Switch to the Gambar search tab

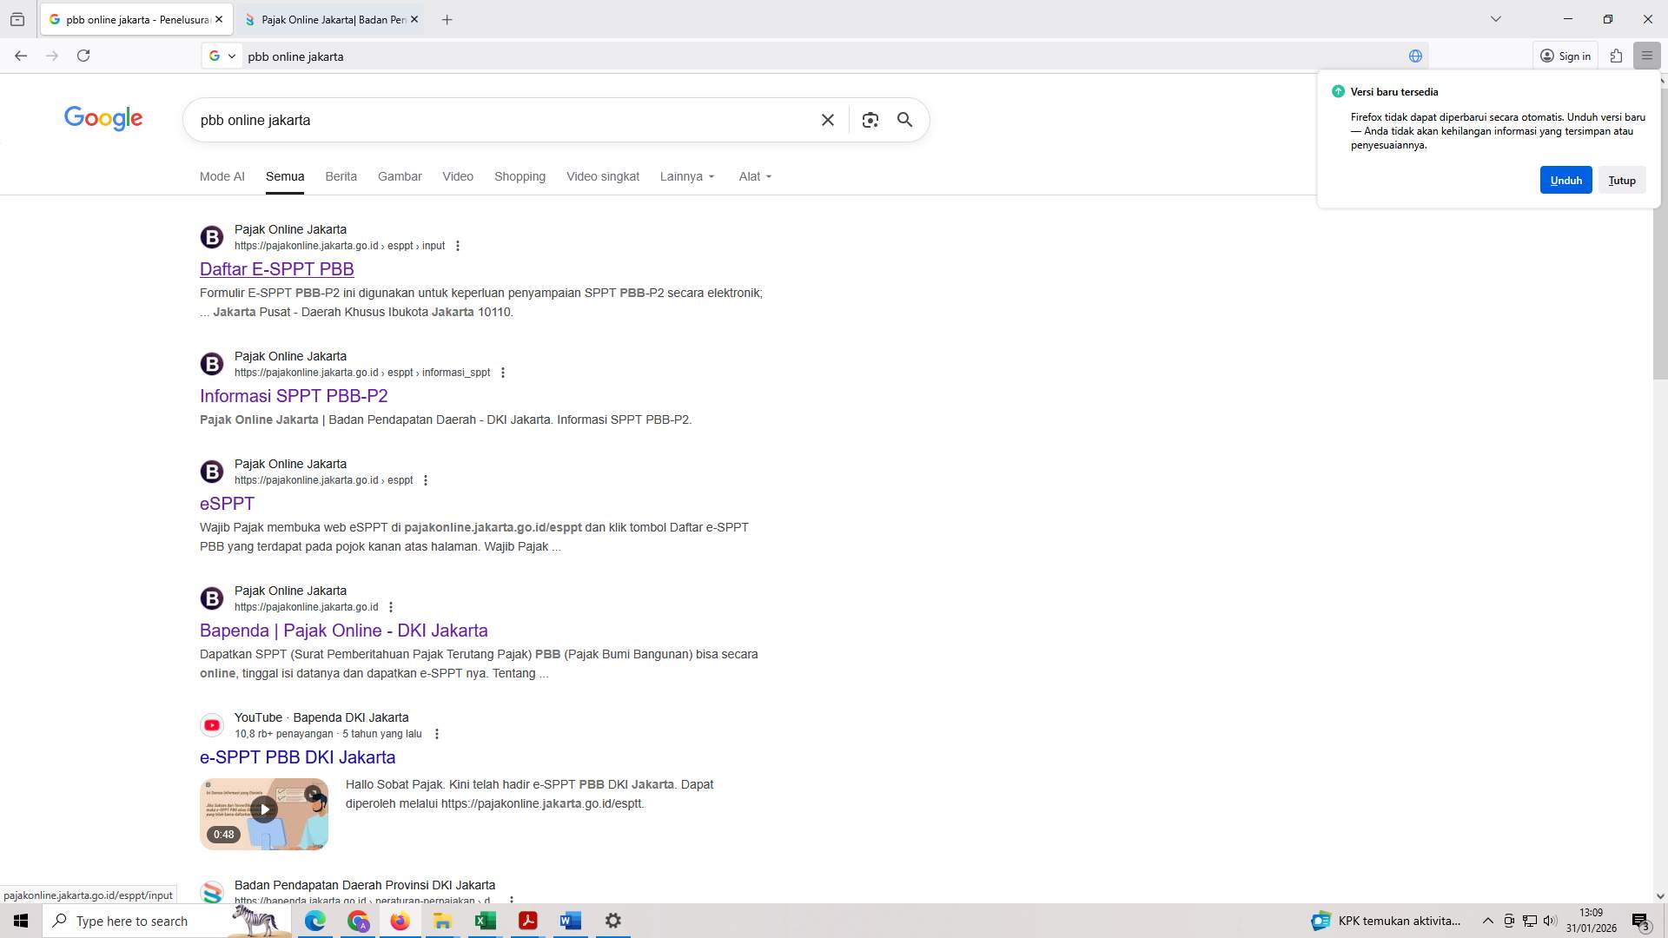click(400, 176)
